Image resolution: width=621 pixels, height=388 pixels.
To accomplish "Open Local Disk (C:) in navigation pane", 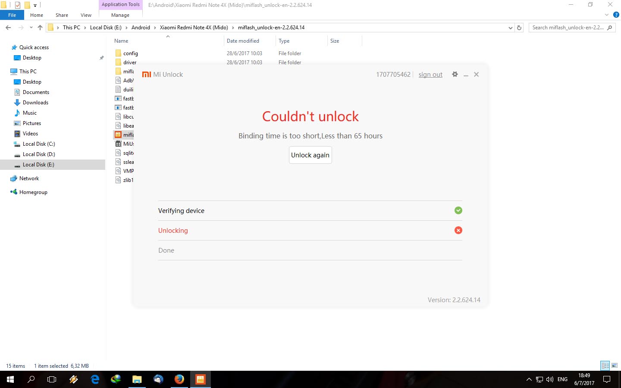I will (39, 144).
